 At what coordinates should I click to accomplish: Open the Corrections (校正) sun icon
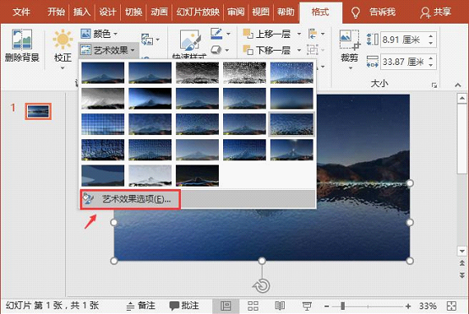[63, 39]
